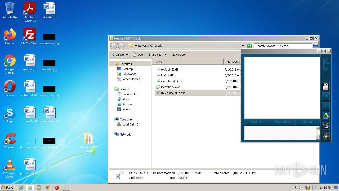Open the Share with dropdown

pos(158,55)
